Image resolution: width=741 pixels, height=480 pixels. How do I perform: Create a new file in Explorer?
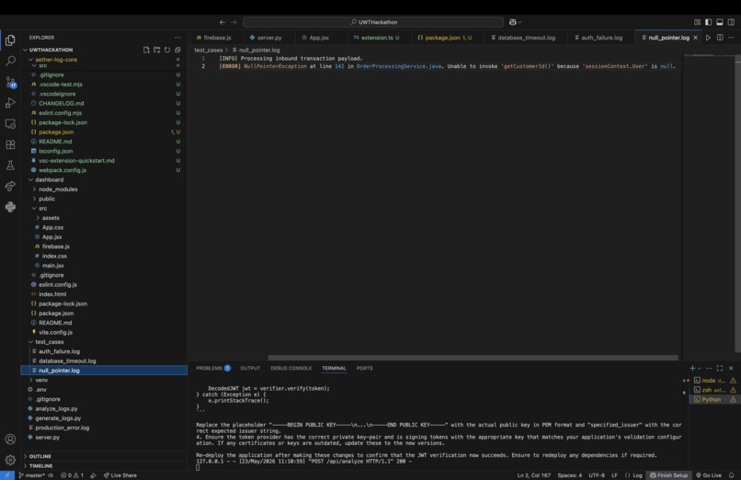coord(146,50)
